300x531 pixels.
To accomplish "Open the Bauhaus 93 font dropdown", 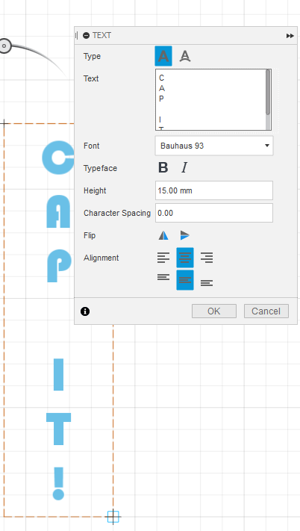I will [214, 146].
